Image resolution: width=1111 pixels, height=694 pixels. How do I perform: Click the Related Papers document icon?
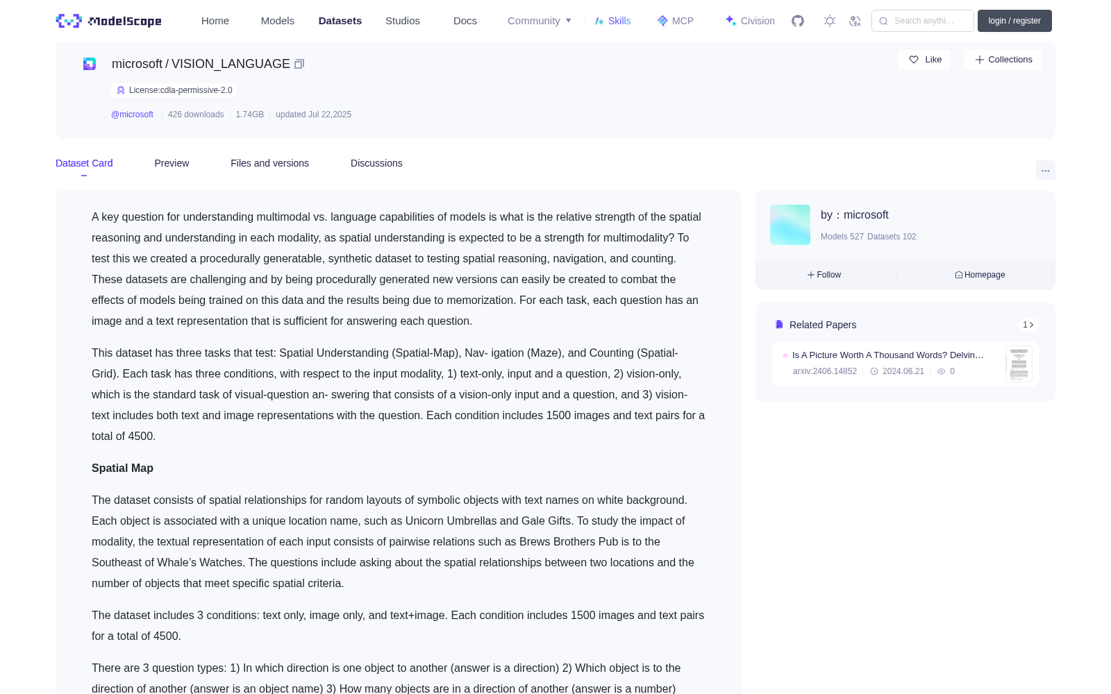(779, 325)
